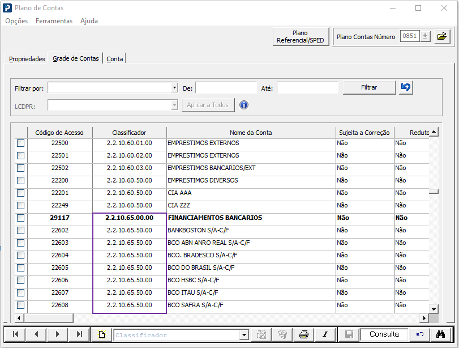459x348 pixels.
Task: Click the Aplicar a Todos button
Action: click(208, 105)
